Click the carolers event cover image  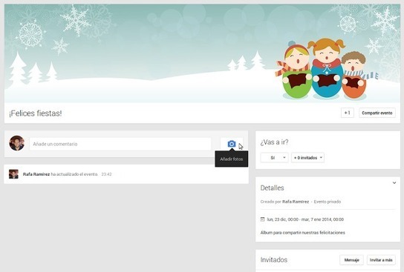pos(202,53)
